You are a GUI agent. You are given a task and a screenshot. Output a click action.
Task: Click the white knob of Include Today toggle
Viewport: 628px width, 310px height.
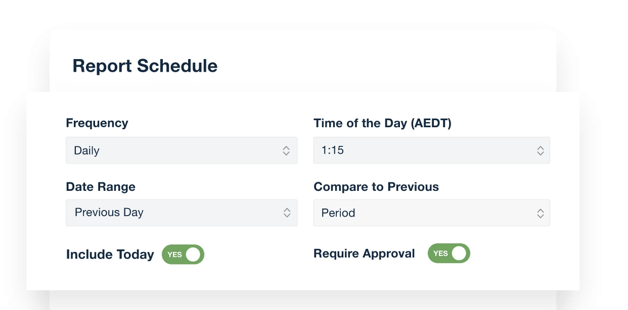[x=193, y=254]
